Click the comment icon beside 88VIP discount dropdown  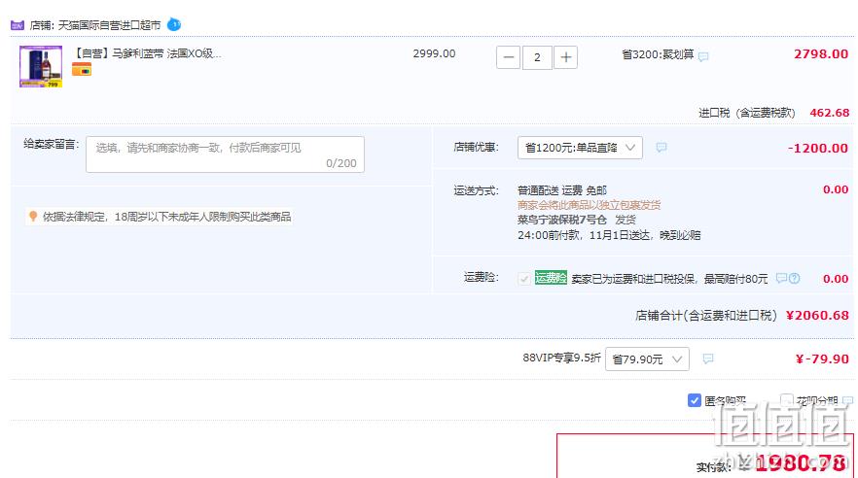pyautogui.click(x=708, y=358)
